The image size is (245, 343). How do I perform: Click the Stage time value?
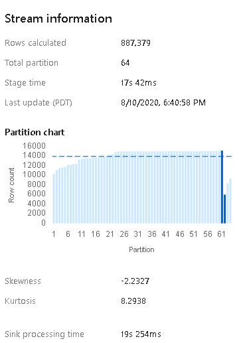[x=139, y=83]
